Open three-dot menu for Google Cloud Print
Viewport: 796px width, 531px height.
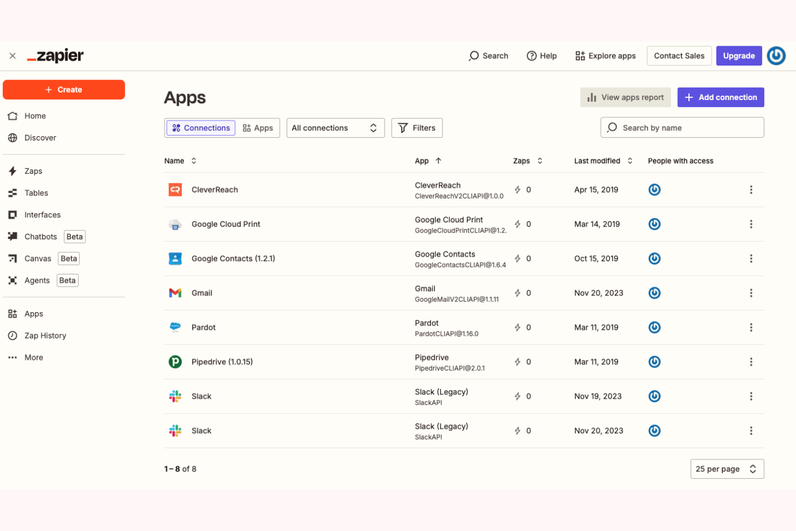pyautogui.click(x=751, y=224)
